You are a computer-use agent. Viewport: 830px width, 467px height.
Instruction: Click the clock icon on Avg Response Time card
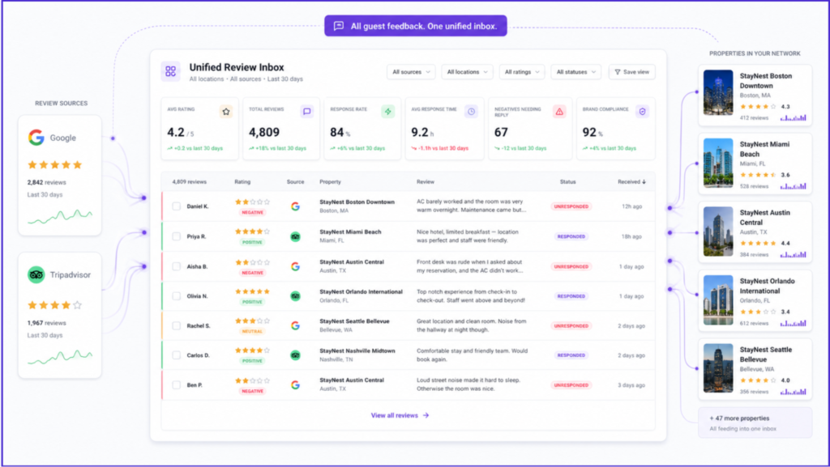[x=471, y=112]
